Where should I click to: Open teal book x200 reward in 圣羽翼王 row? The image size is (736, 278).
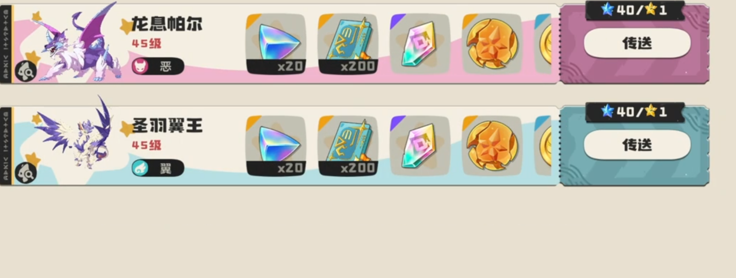pos(348,146)
